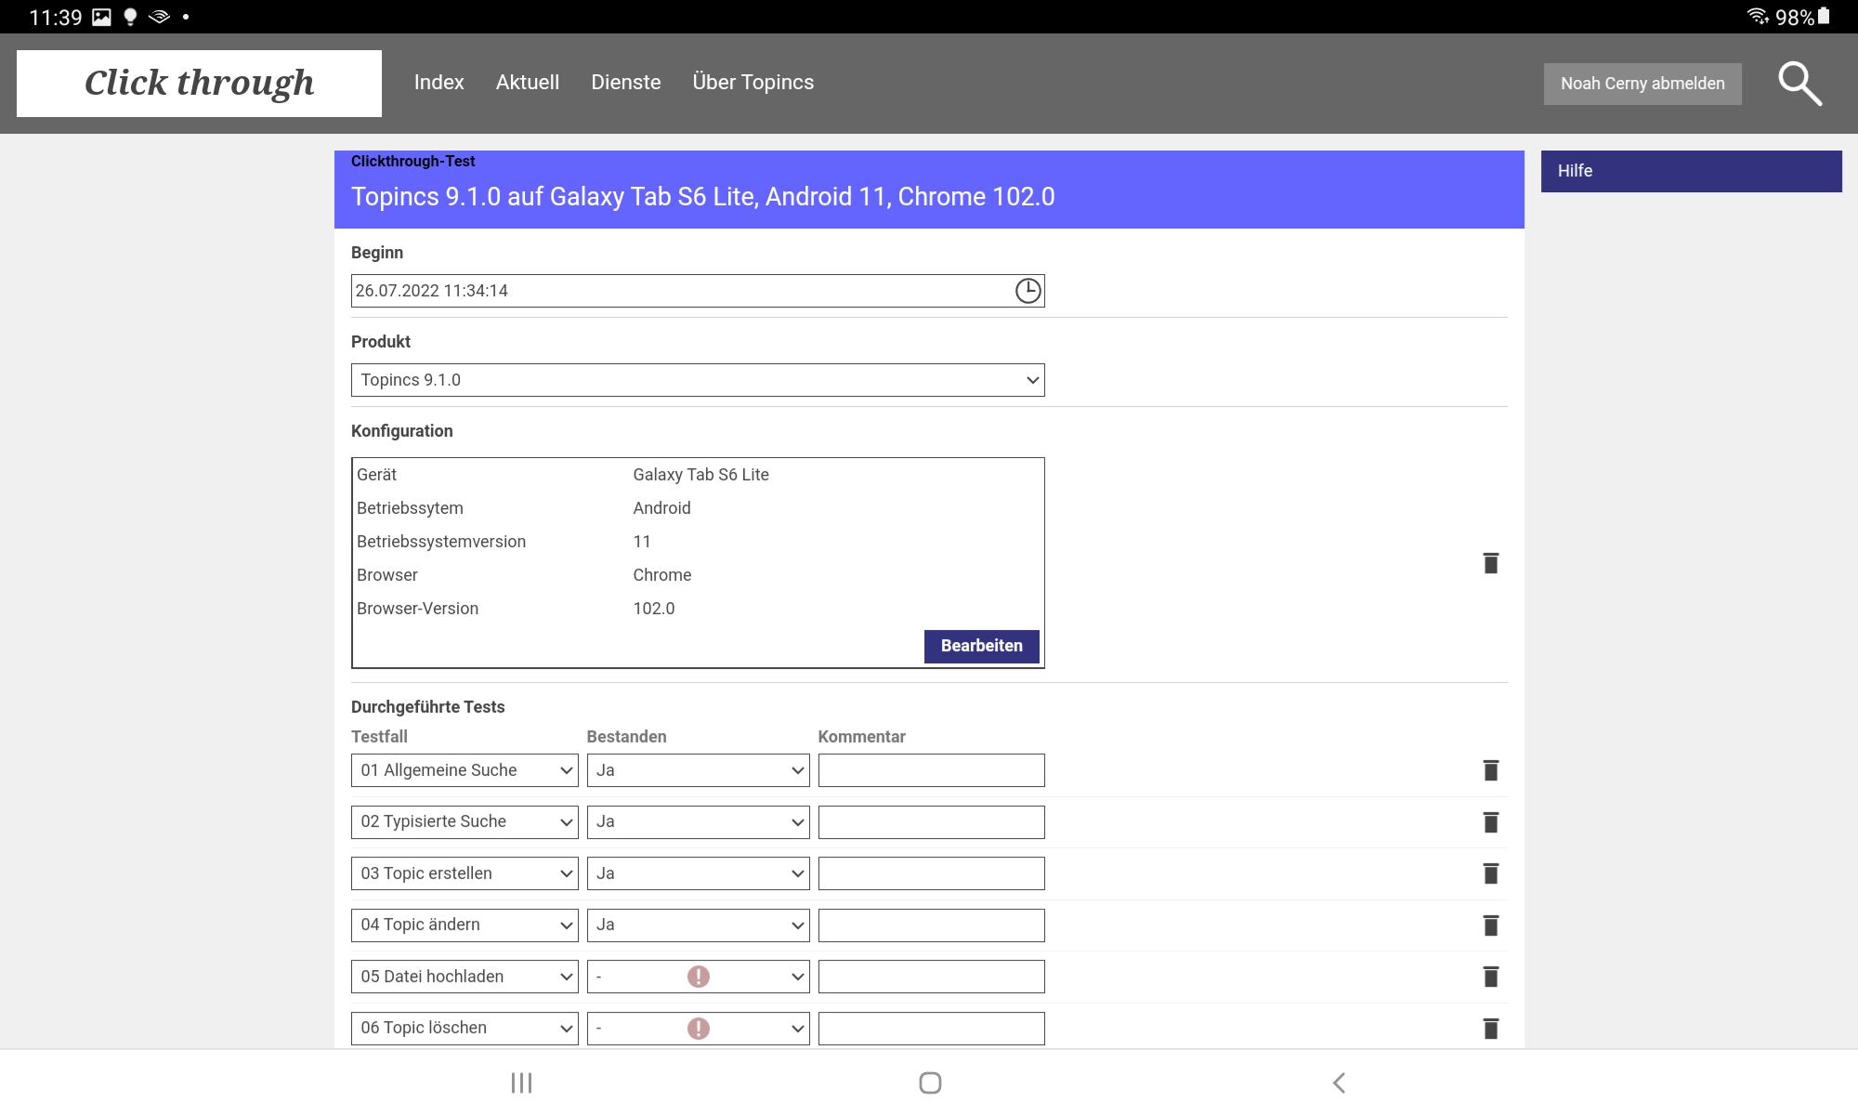This screenshot has height=1115, width=1858.
Task: Open Bestanden dropdown for 01 Allgemeine Suche
Action: [x=698, y=770]
